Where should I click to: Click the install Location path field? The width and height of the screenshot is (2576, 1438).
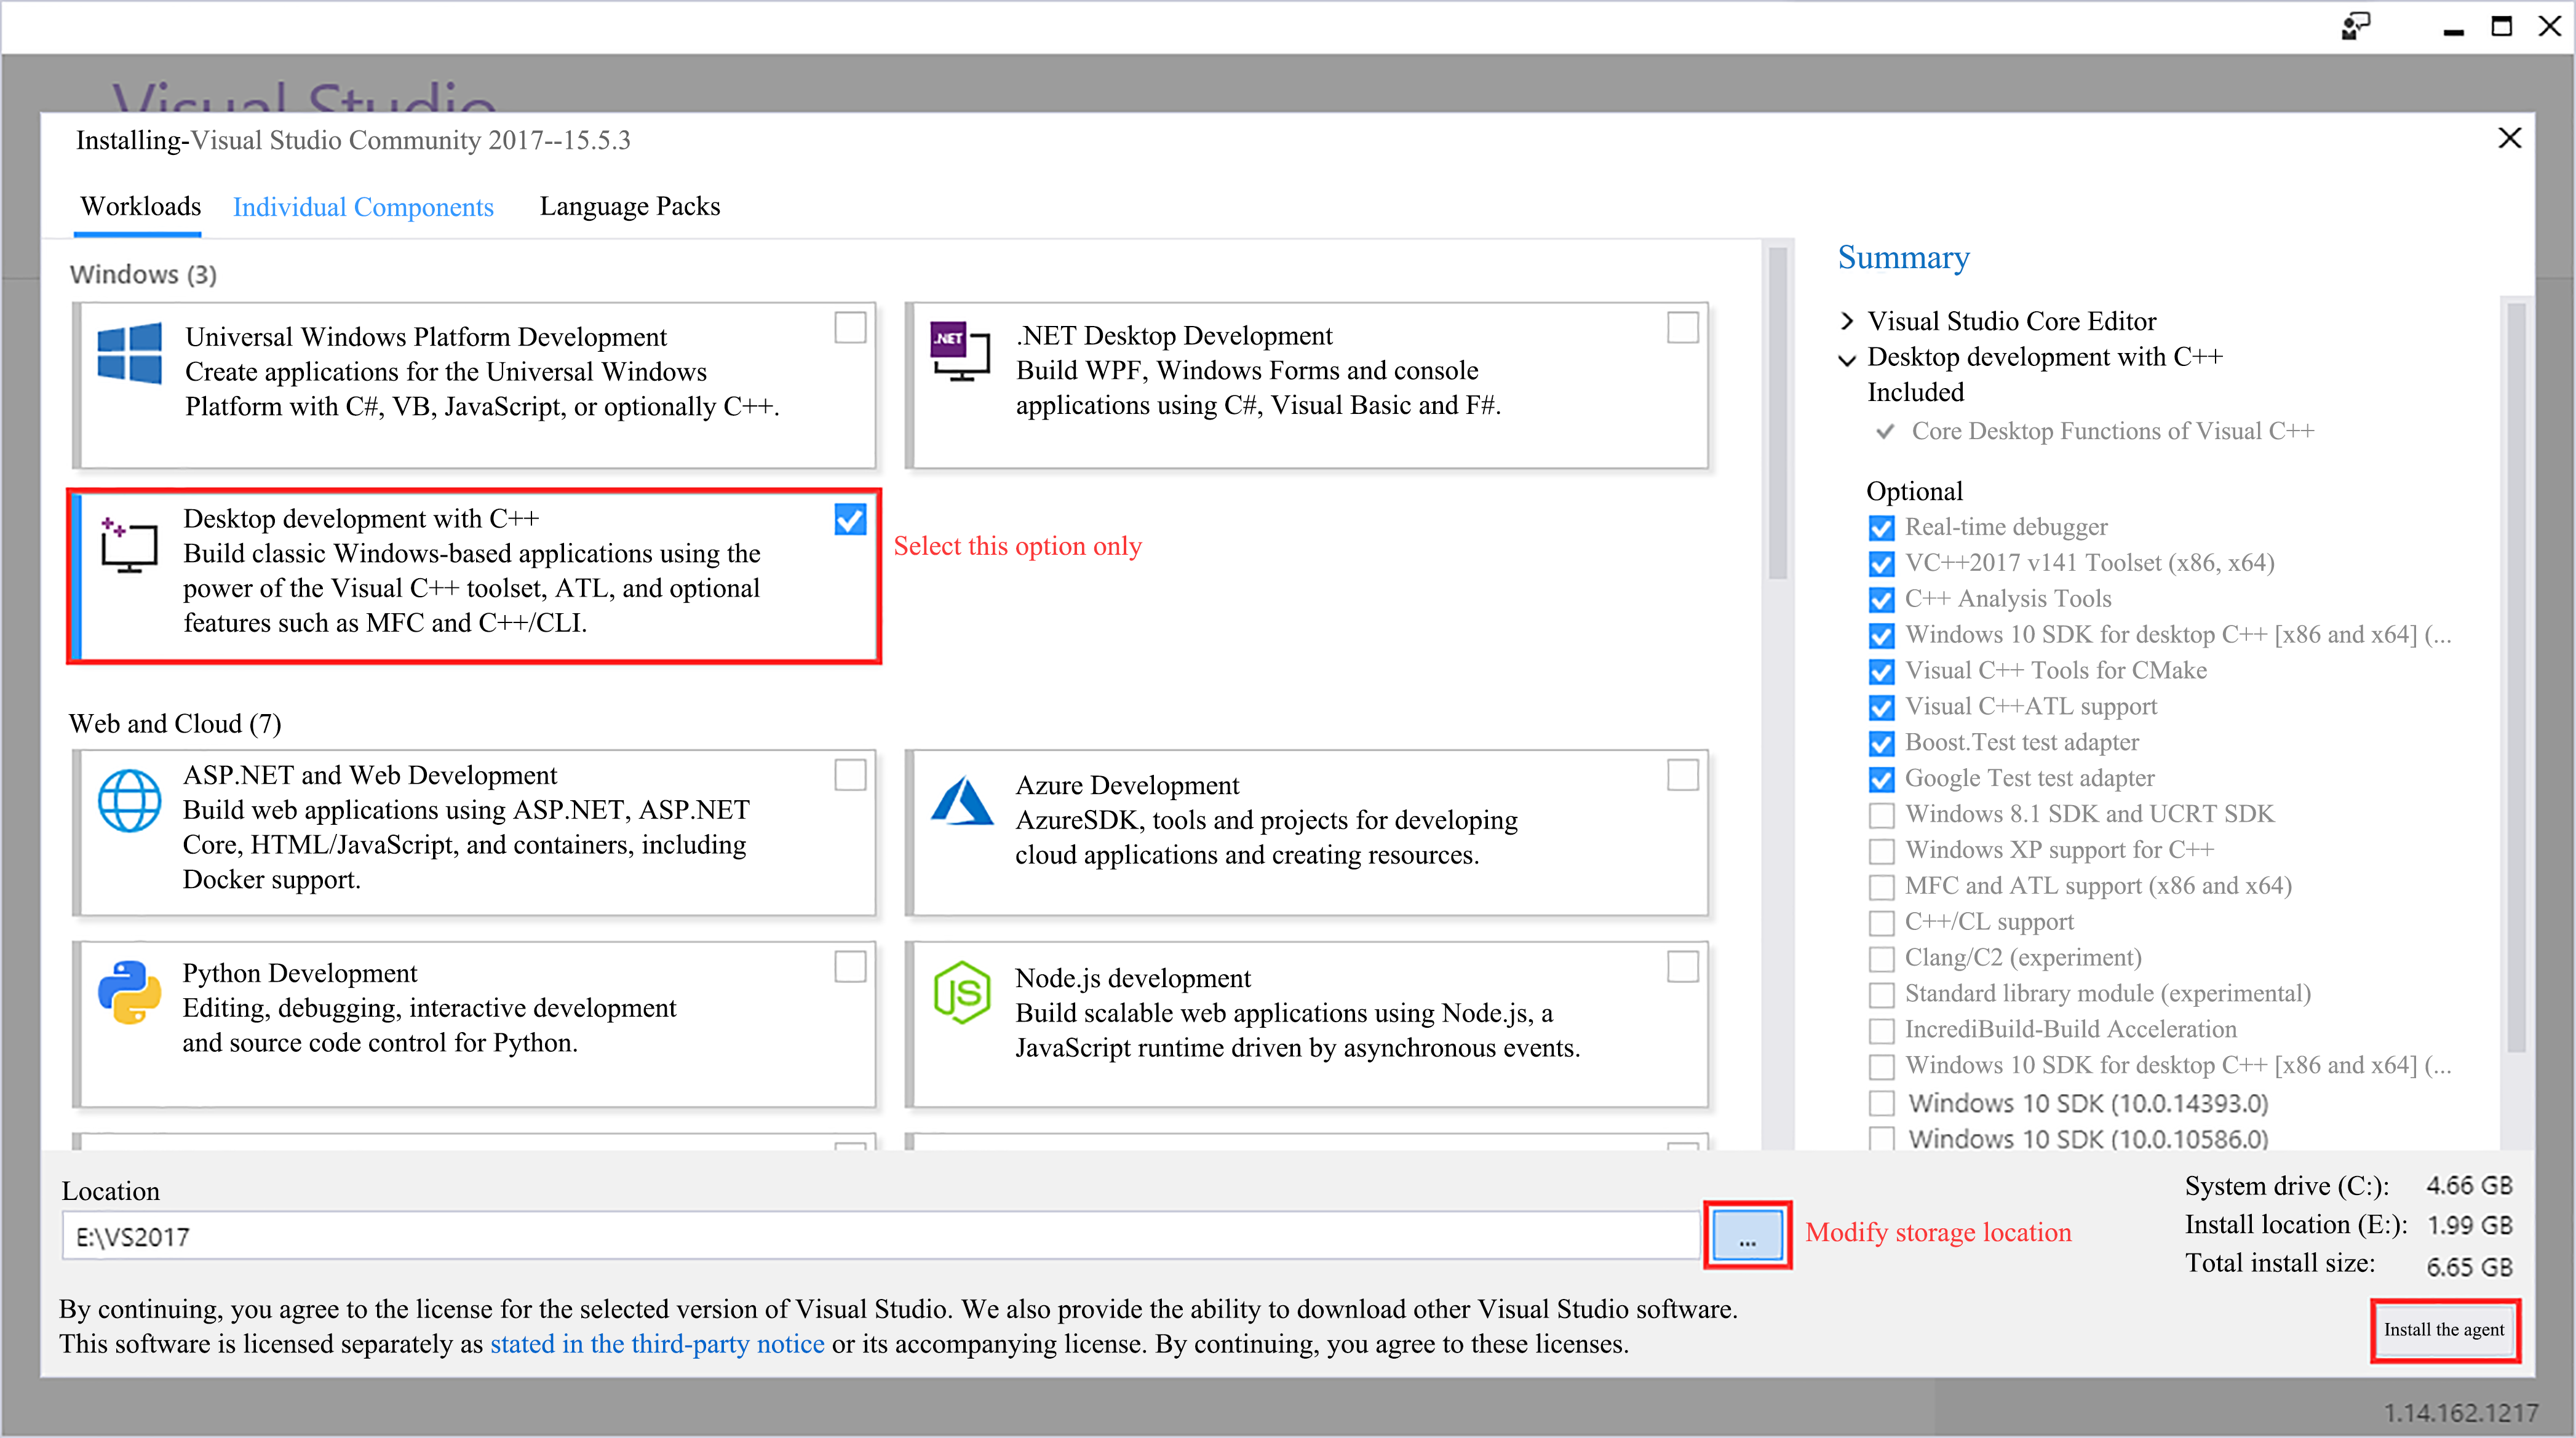pyautogui.click(x=880, y=1236)
